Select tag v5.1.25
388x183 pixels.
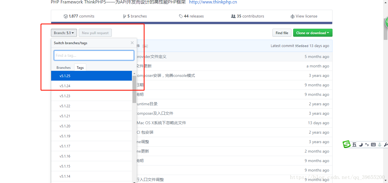(x=91, y=76)
